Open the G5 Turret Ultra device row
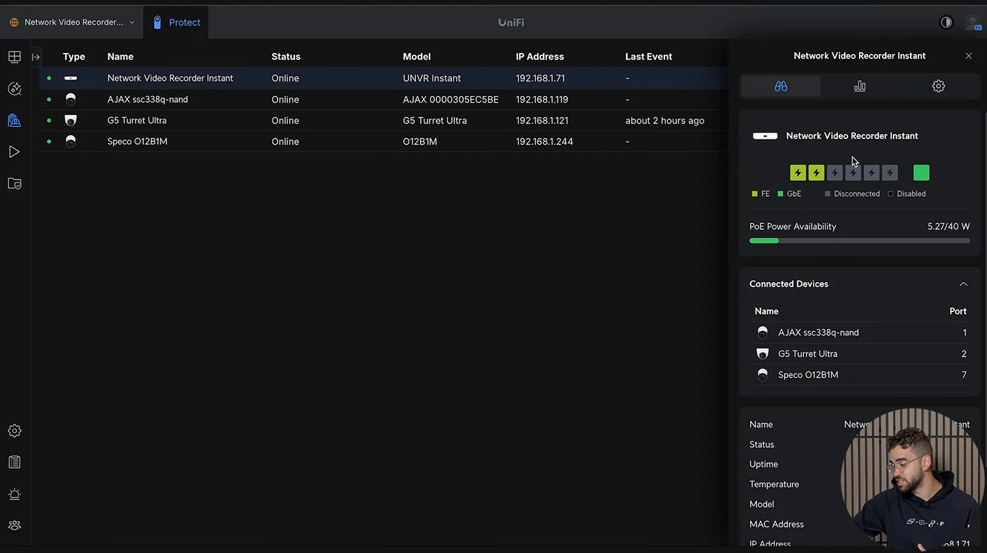The width and height of the screenshot is (987, 553). coord(137,121)
